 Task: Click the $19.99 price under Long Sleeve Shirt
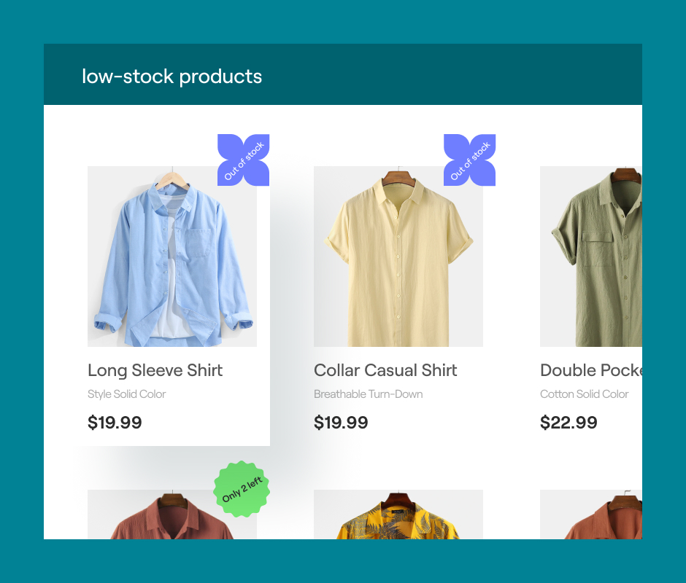tap(115, 422)
